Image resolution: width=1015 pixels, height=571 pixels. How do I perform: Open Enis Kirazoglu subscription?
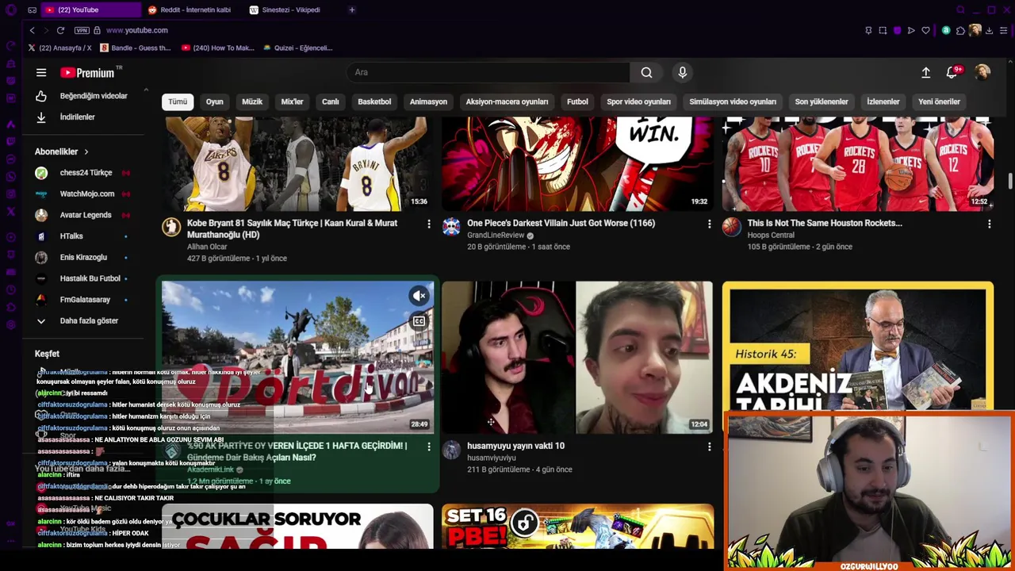pos(82,258)
